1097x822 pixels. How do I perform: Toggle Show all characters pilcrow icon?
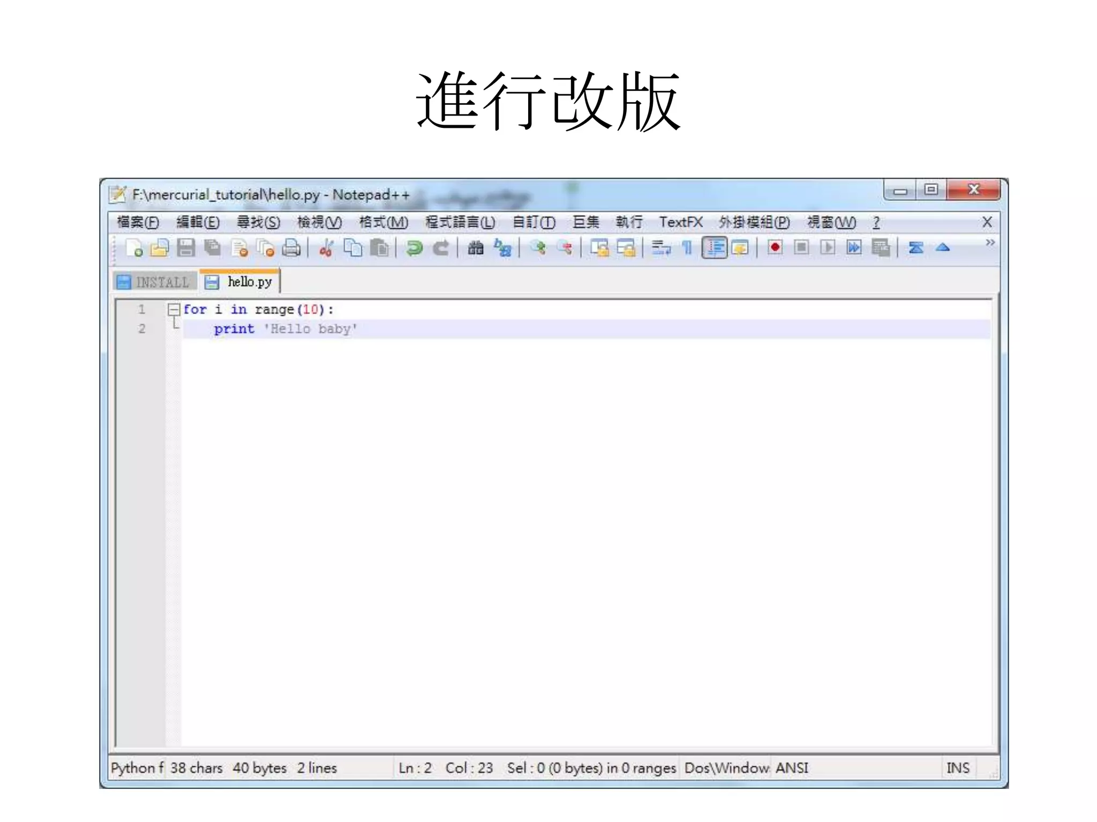click(x=687, y=248)
